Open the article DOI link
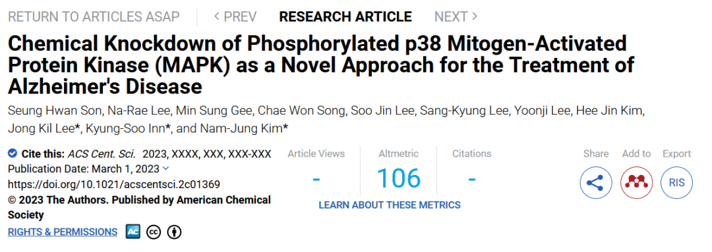Image resolution: width=712 pixels, height=252 pixels. [114, 184]
